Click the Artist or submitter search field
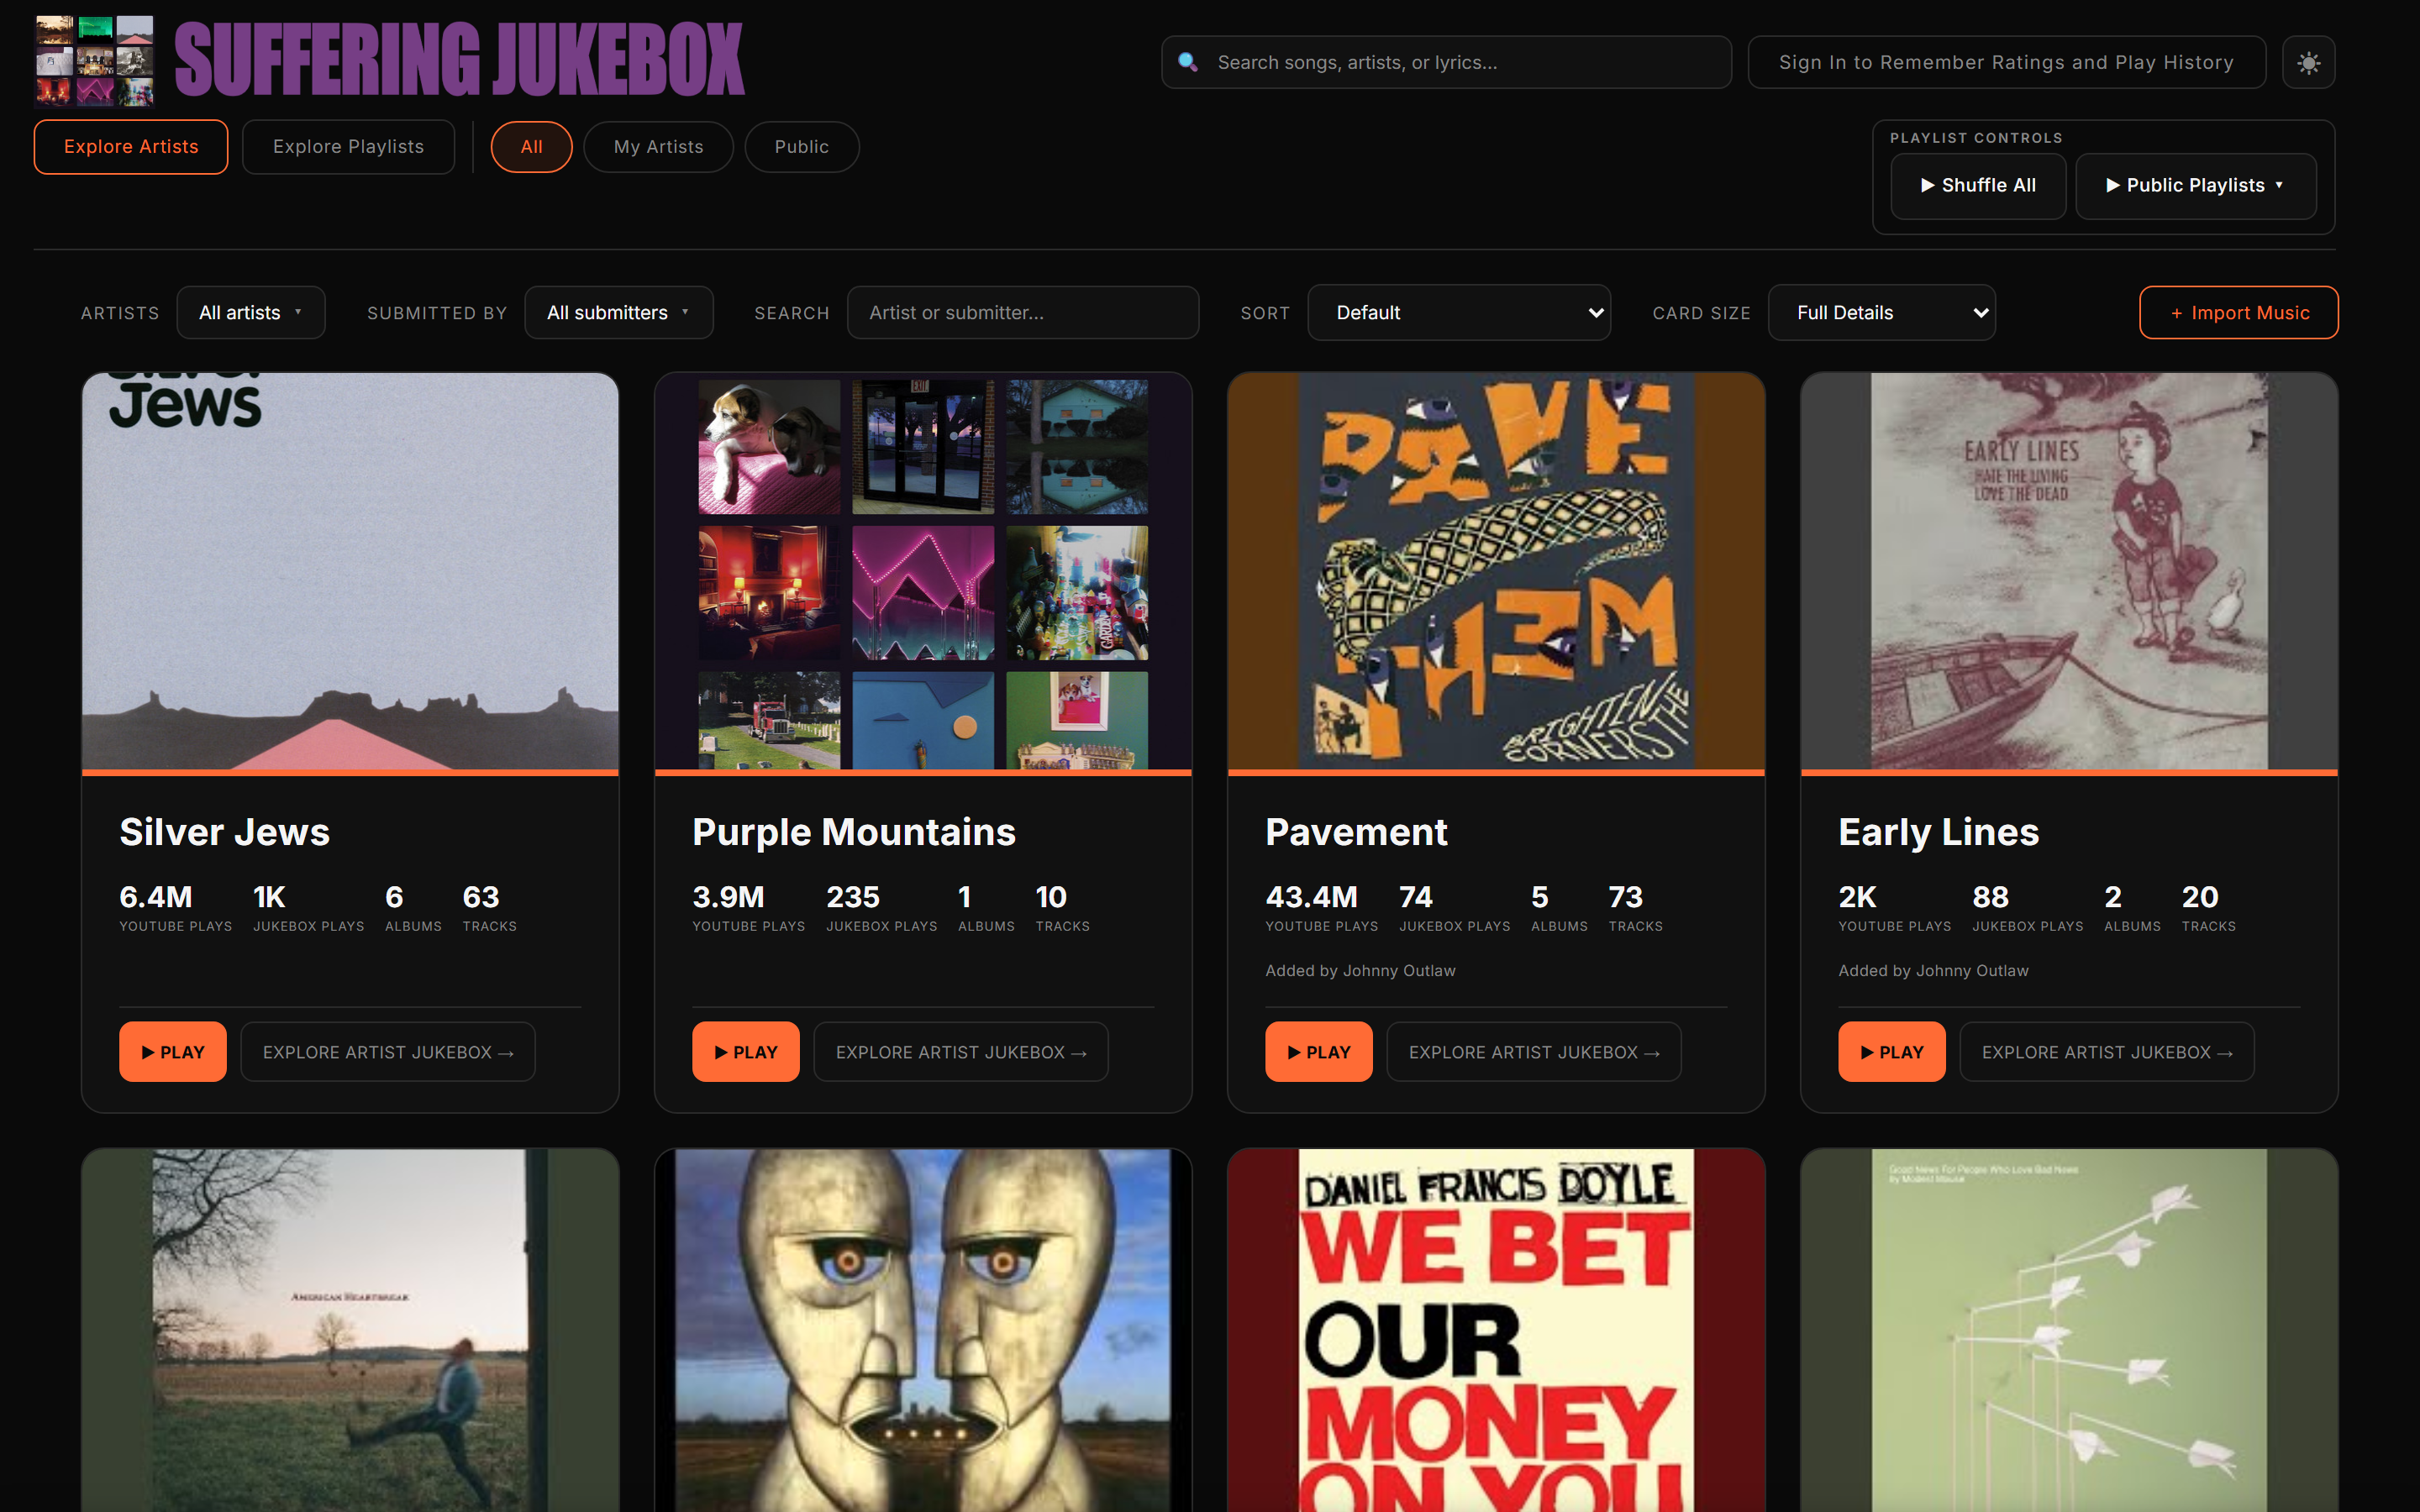 point(1023,313)
